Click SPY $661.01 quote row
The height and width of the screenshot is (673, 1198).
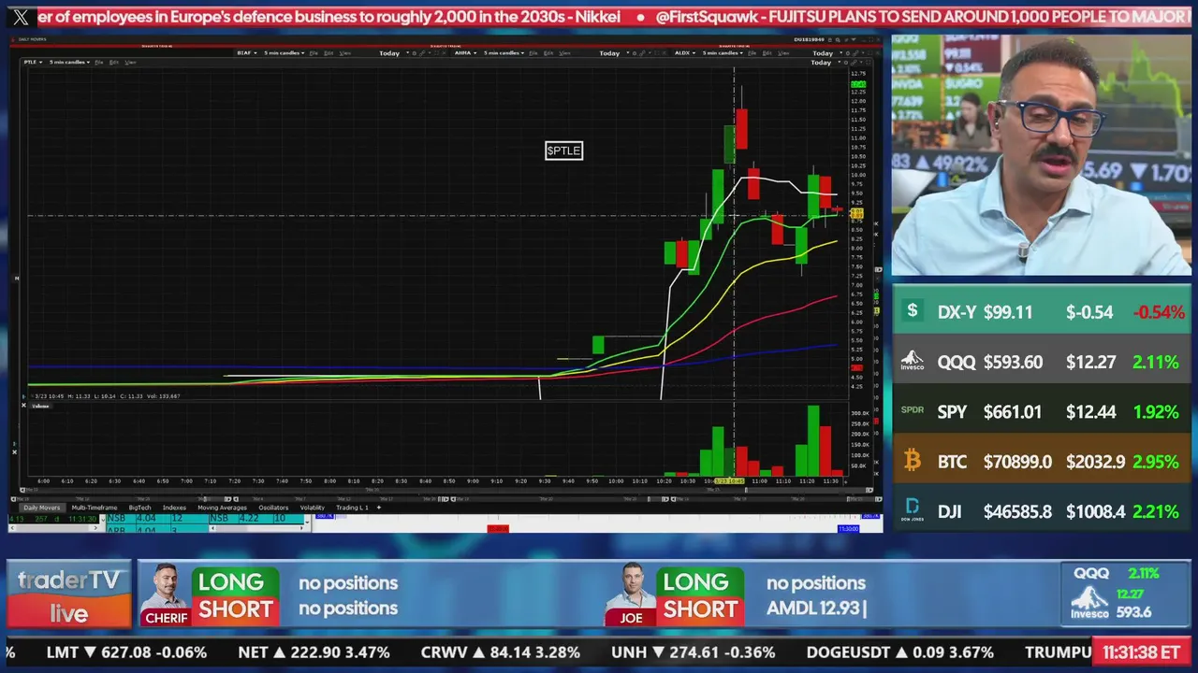click(x=1041, y=411)
